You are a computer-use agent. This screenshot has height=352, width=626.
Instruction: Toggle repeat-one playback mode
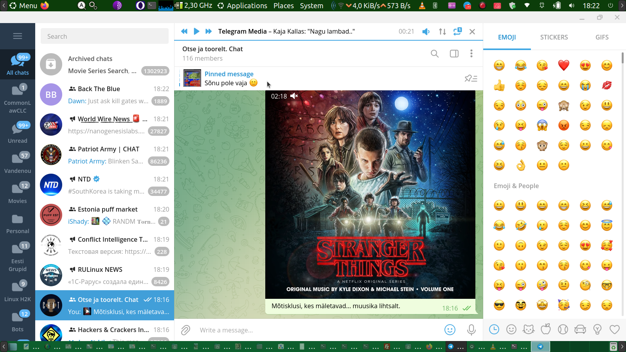[457, 31]
